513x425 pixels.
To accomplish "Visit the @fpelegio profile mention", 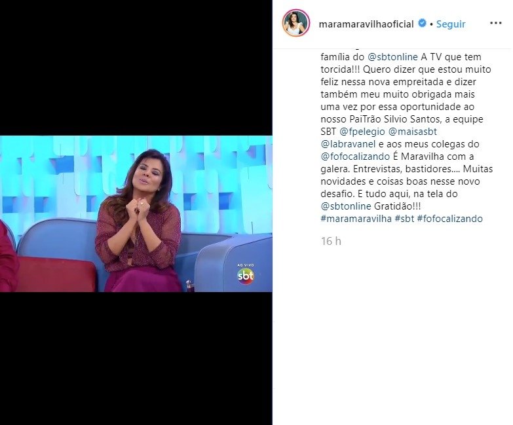I will (x=362, y=132).
